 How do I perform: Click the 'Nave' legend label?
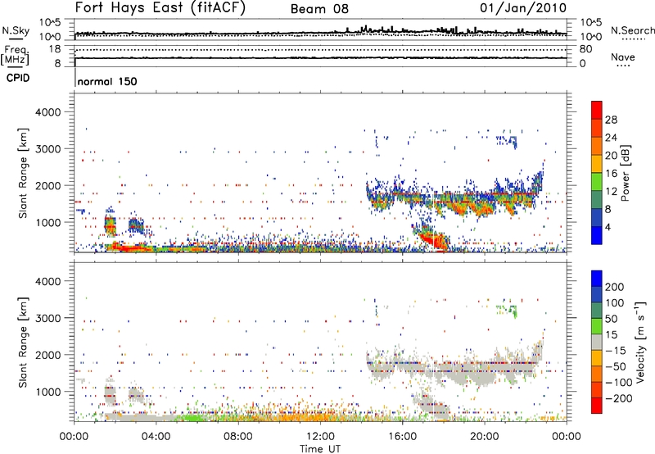(623, 57)
